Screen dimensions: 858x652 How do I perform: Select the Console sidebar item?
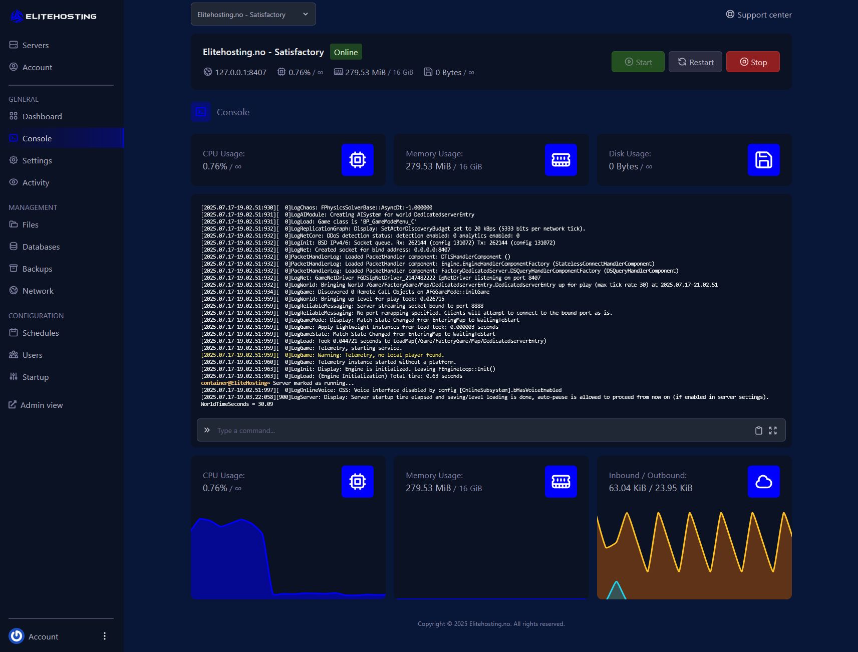click(62, 138)
